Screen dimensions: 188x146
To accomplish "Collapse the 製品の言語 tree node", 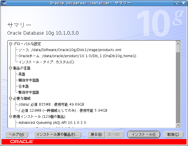I will coord(10,68).
